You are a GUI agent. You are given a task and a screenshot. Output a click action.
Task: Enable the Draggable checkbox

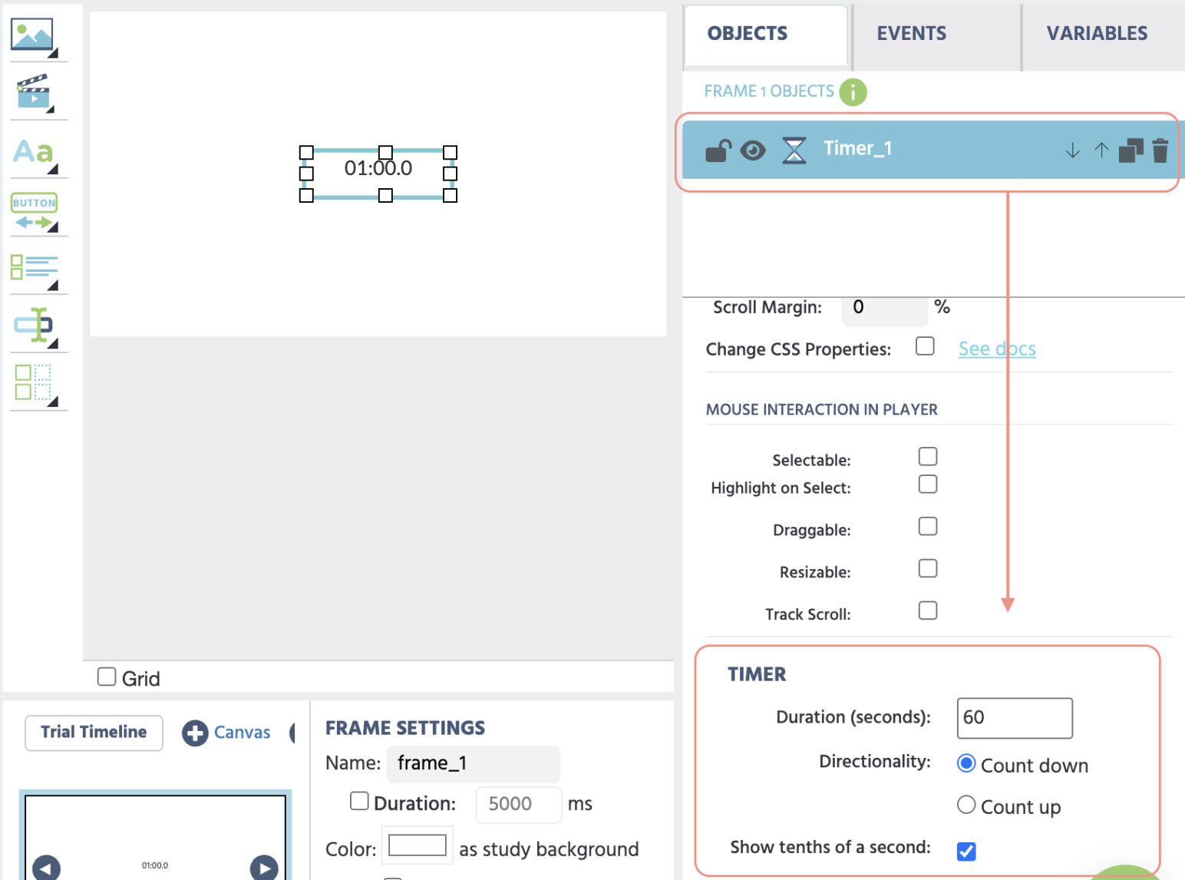(928, 526)
